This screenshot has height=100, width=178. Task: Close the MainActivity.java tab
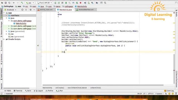click(x=73, y=10)
